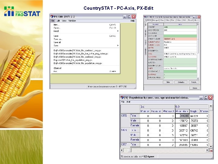Select the UNITS keyword row label
The width and height of the screenshot is (218, 164).
coord(156,68)
